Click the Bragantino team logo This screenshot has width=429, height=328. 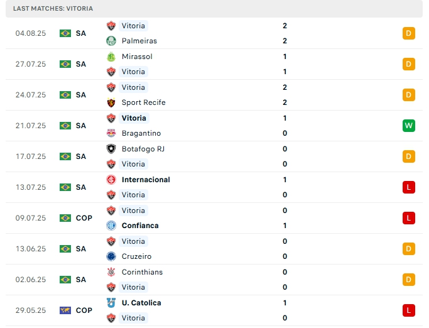[111, 133]
